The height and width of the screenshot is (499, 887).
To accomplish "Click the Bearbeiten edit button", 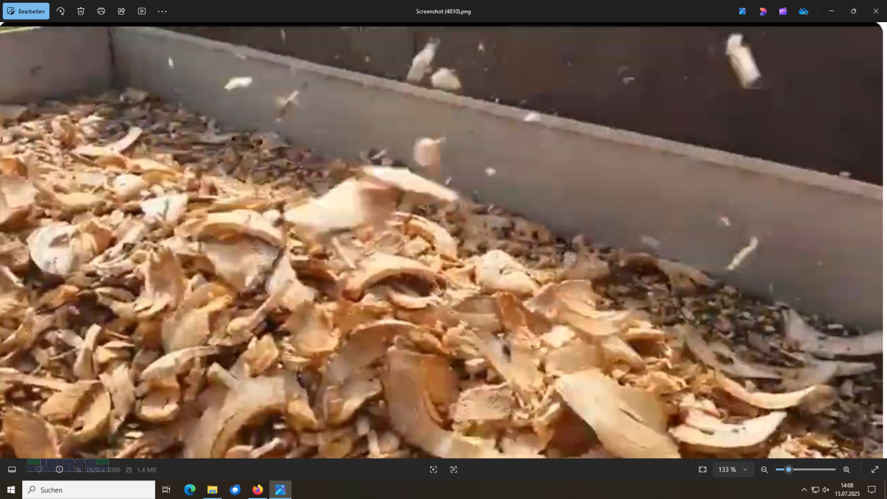I will pyautogui.click(x=26, y=11).
